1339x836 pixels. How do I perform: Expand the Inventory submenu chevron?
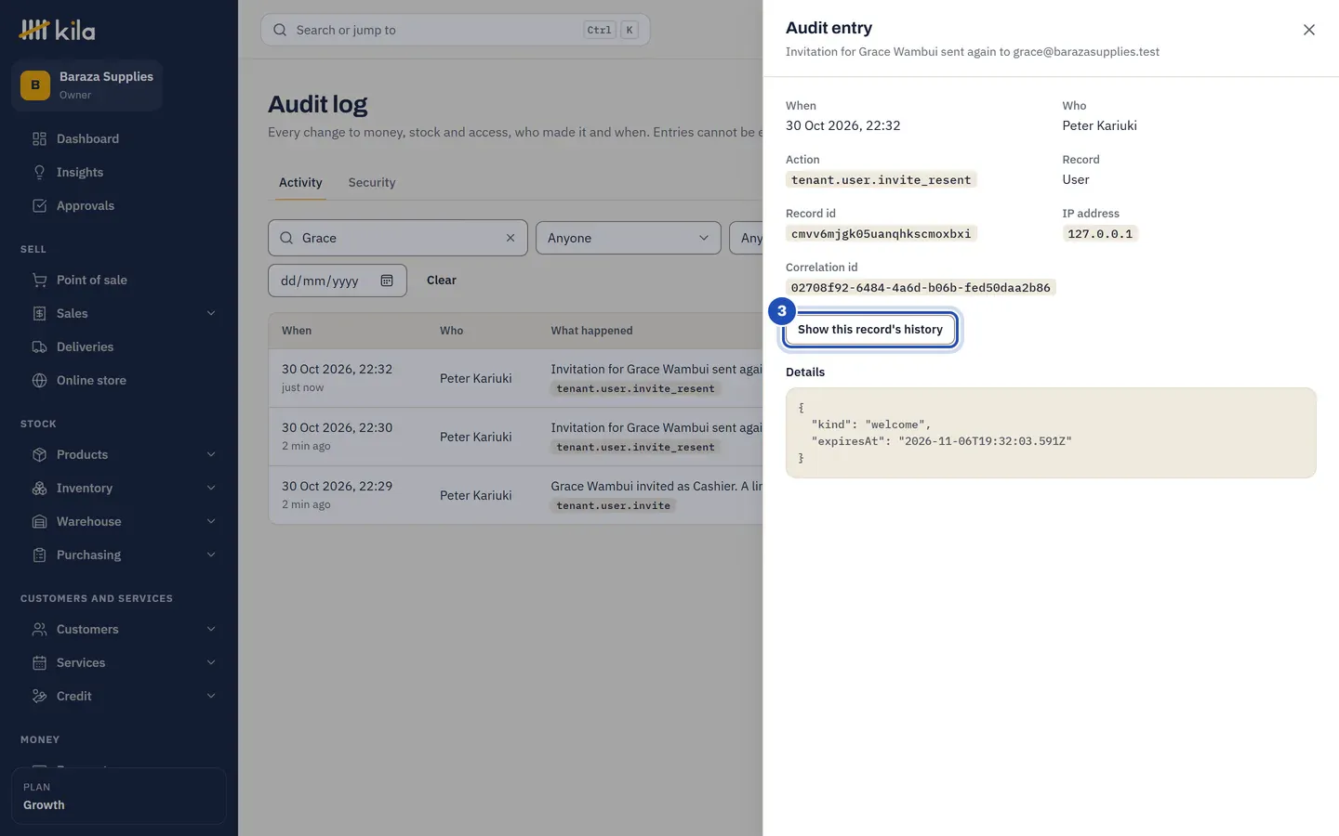coord(211,488)
